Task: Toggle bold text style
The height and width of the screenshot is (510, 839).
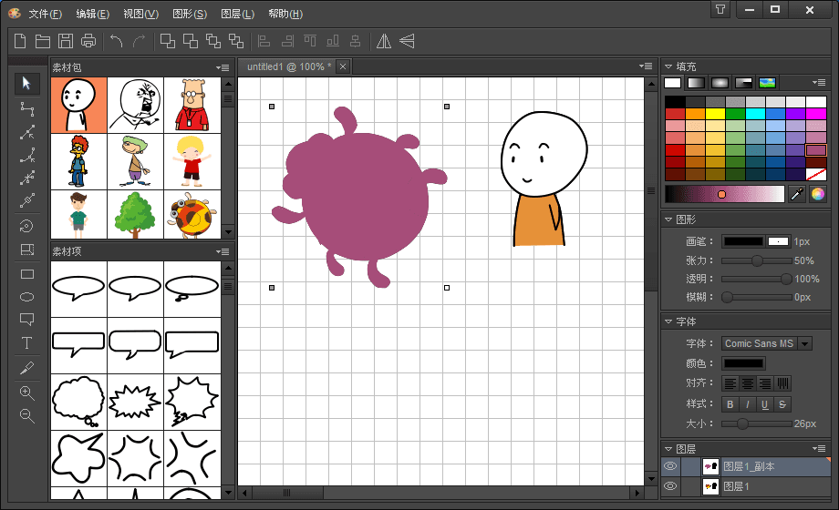Action: [x=730, y=404]
